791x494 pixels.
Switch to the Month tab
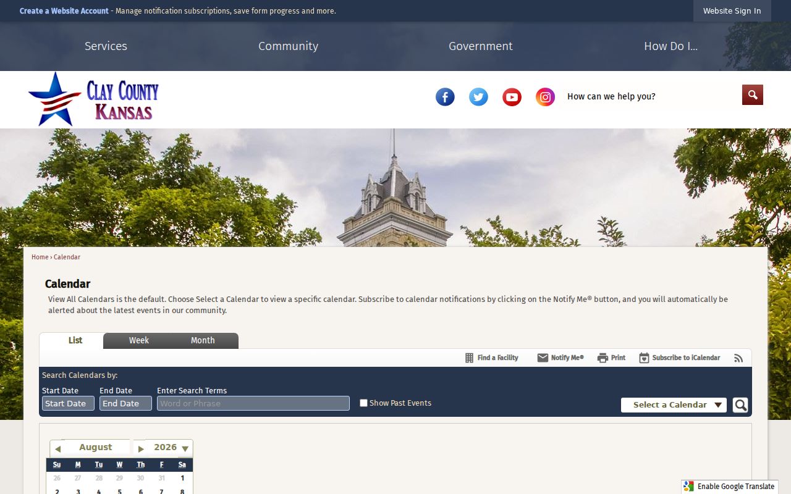[203, 340]
